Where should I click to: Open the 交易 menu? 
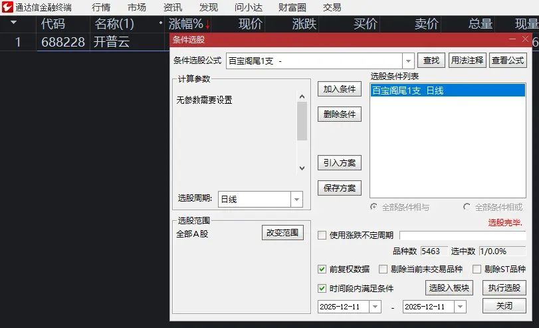(332, 7)
